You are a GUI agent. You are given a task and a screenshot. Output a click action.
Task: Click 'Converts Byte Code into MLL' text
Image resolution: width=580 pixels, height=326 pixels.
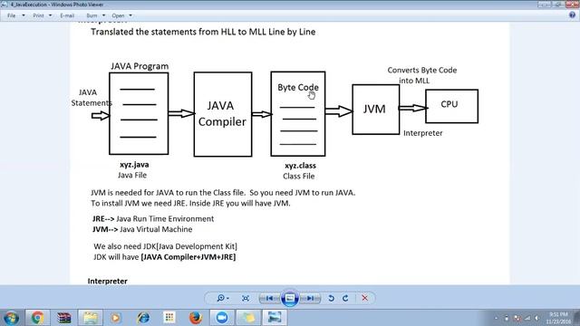422,75
